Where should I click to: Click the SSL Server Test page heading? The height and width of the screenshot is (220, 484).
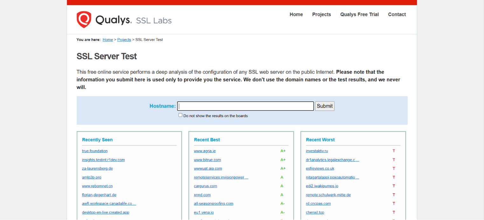107,56
